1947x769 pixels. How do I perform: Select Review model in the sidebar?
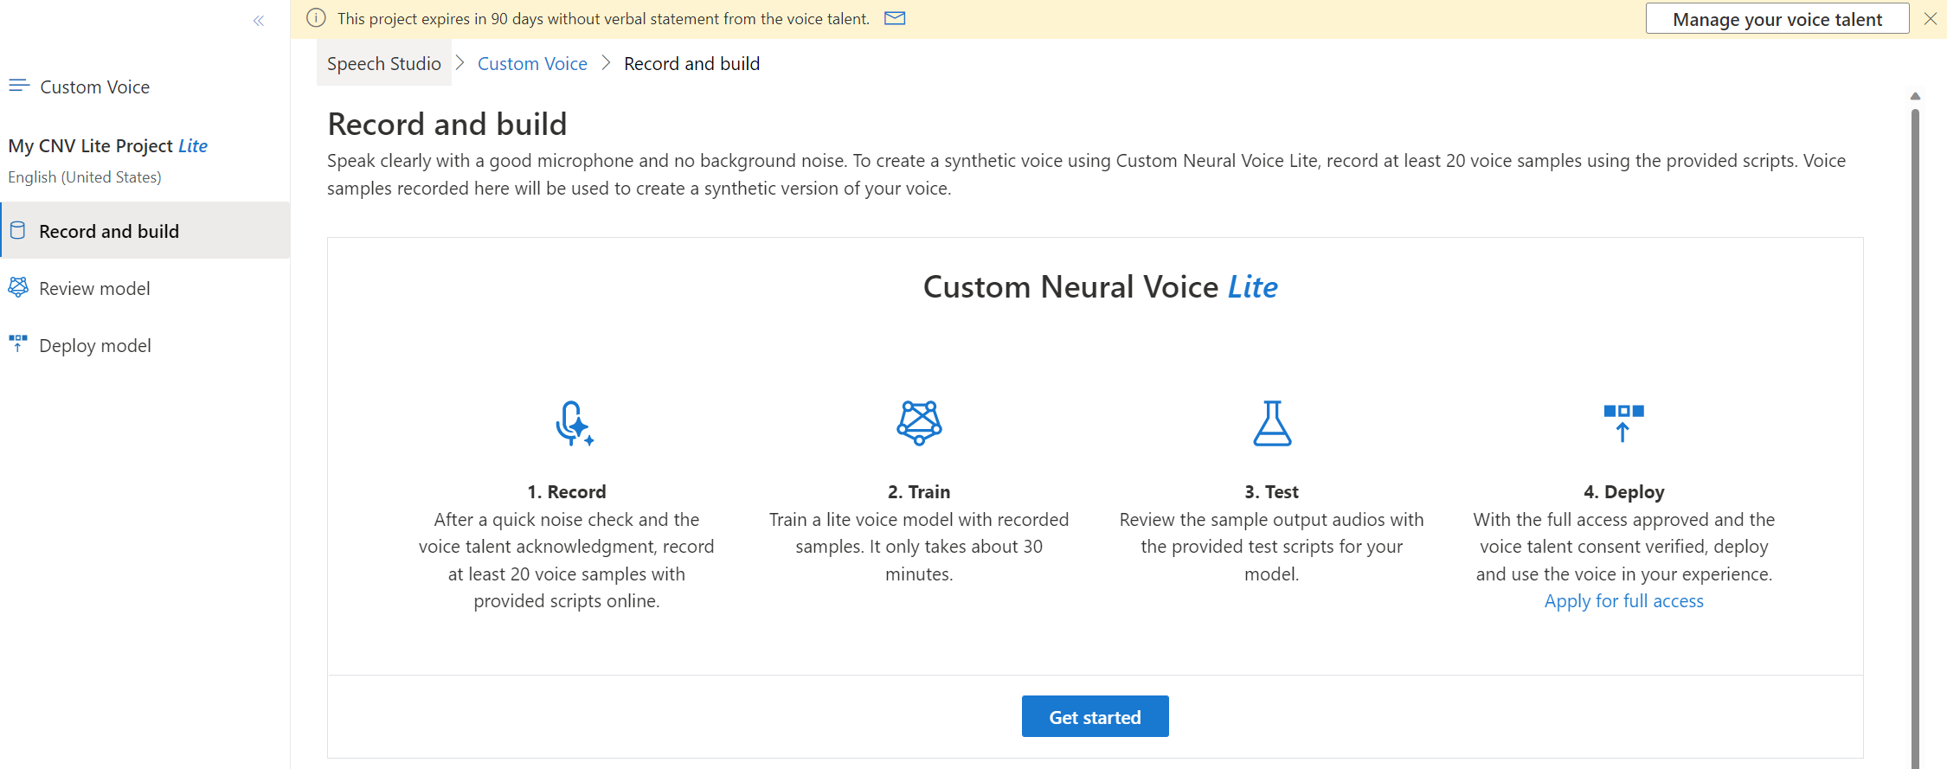click(94, 288)
